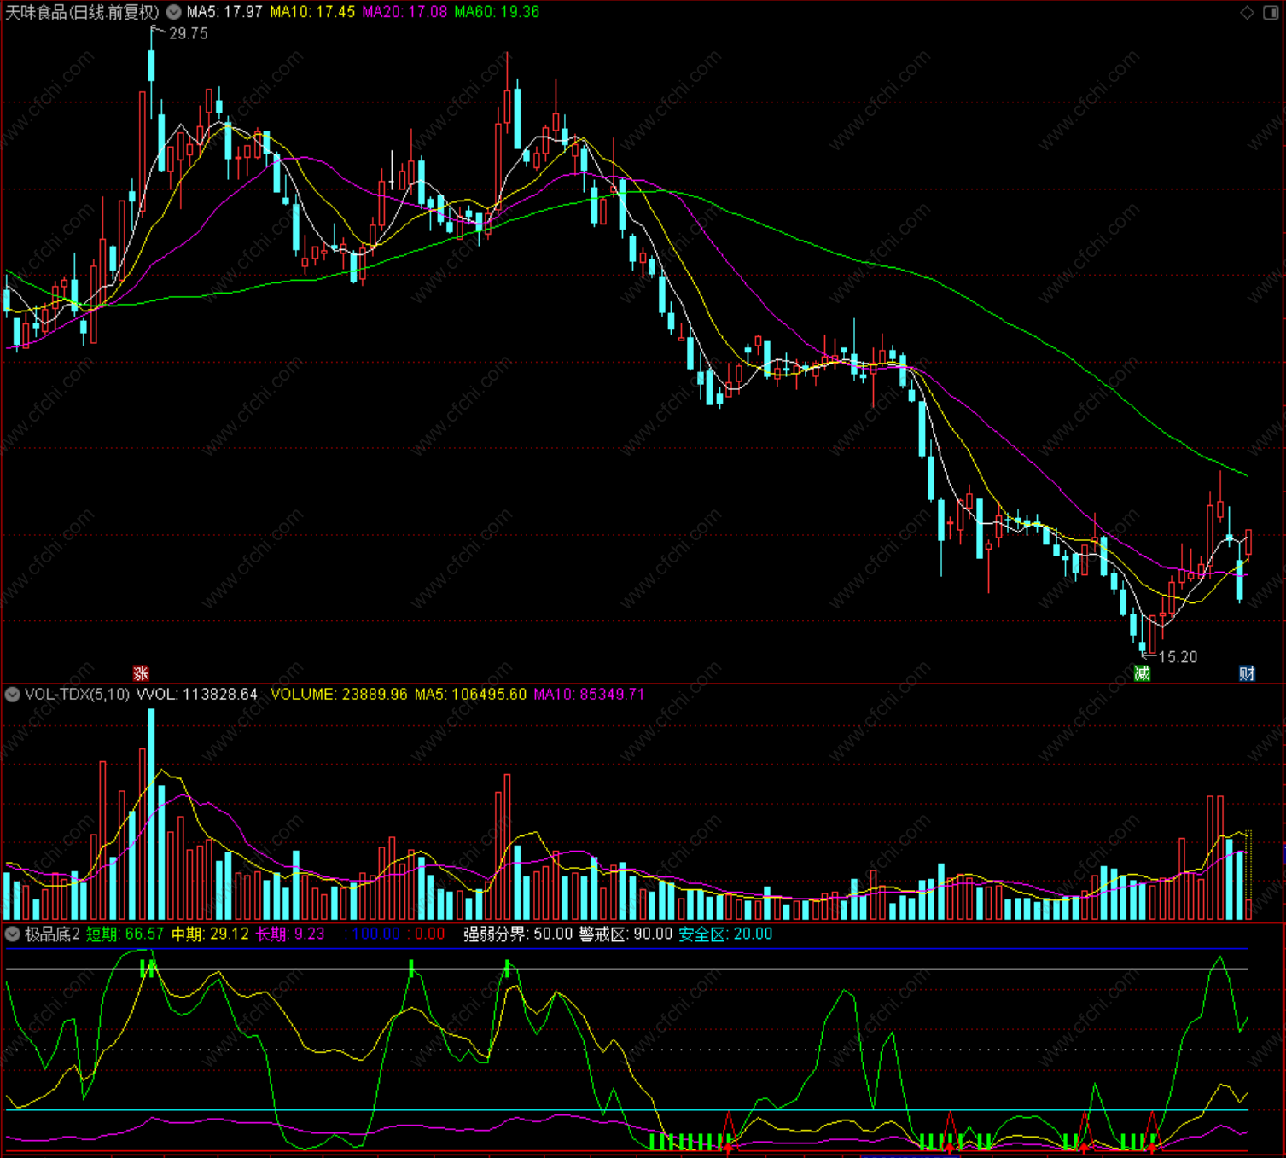Select the 极品底2 indicator name
The width and height of the screenshot is (1286, 1158).
(52, 934)
